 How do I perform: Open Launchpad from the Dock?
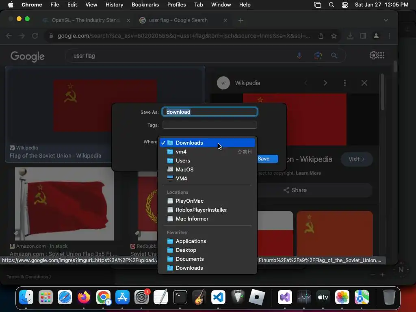tap(45, 297)
